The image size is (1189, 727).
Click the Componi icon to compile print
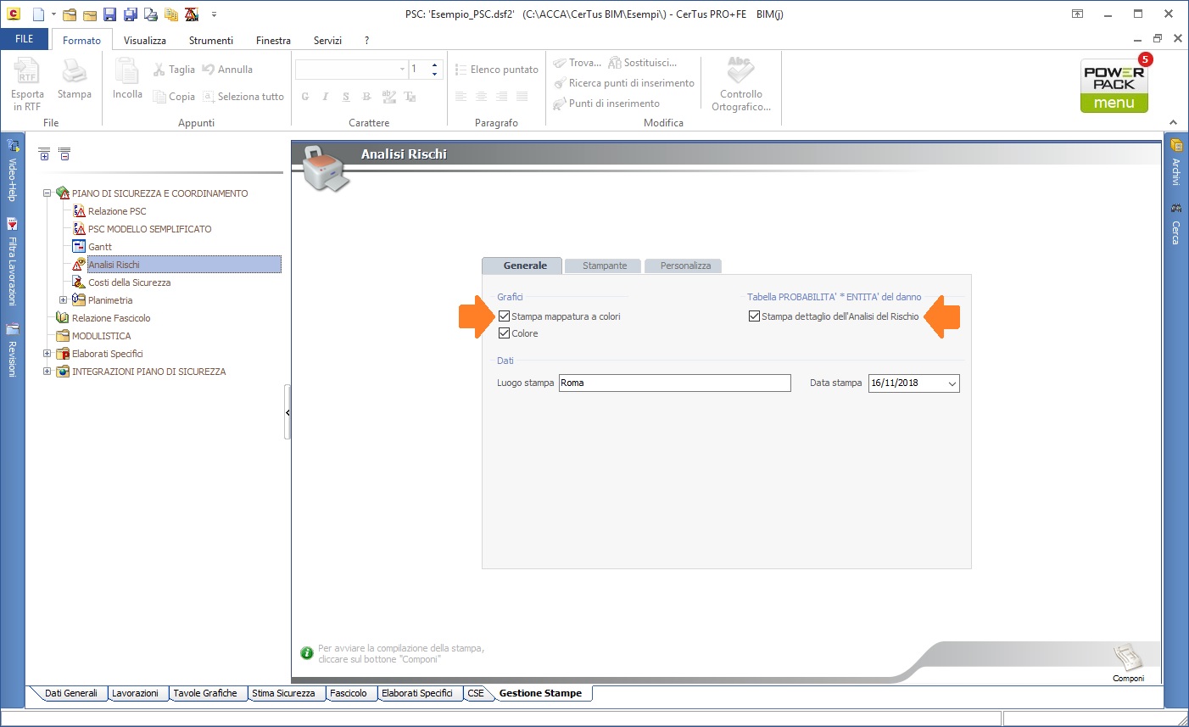[1128, 658]
